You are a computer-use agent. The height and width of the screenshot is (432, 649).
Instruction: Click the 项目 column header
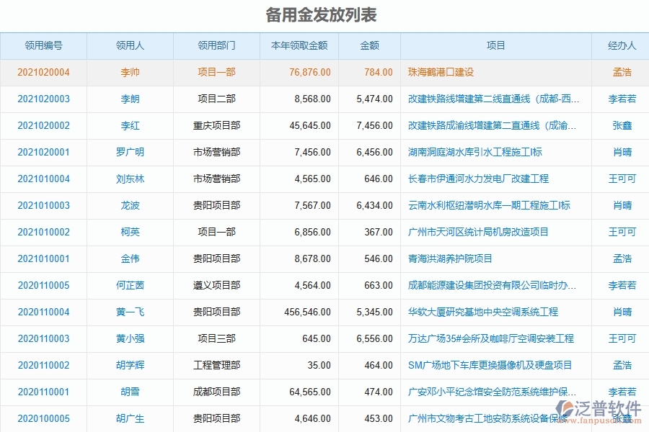(x=495, y=45)
